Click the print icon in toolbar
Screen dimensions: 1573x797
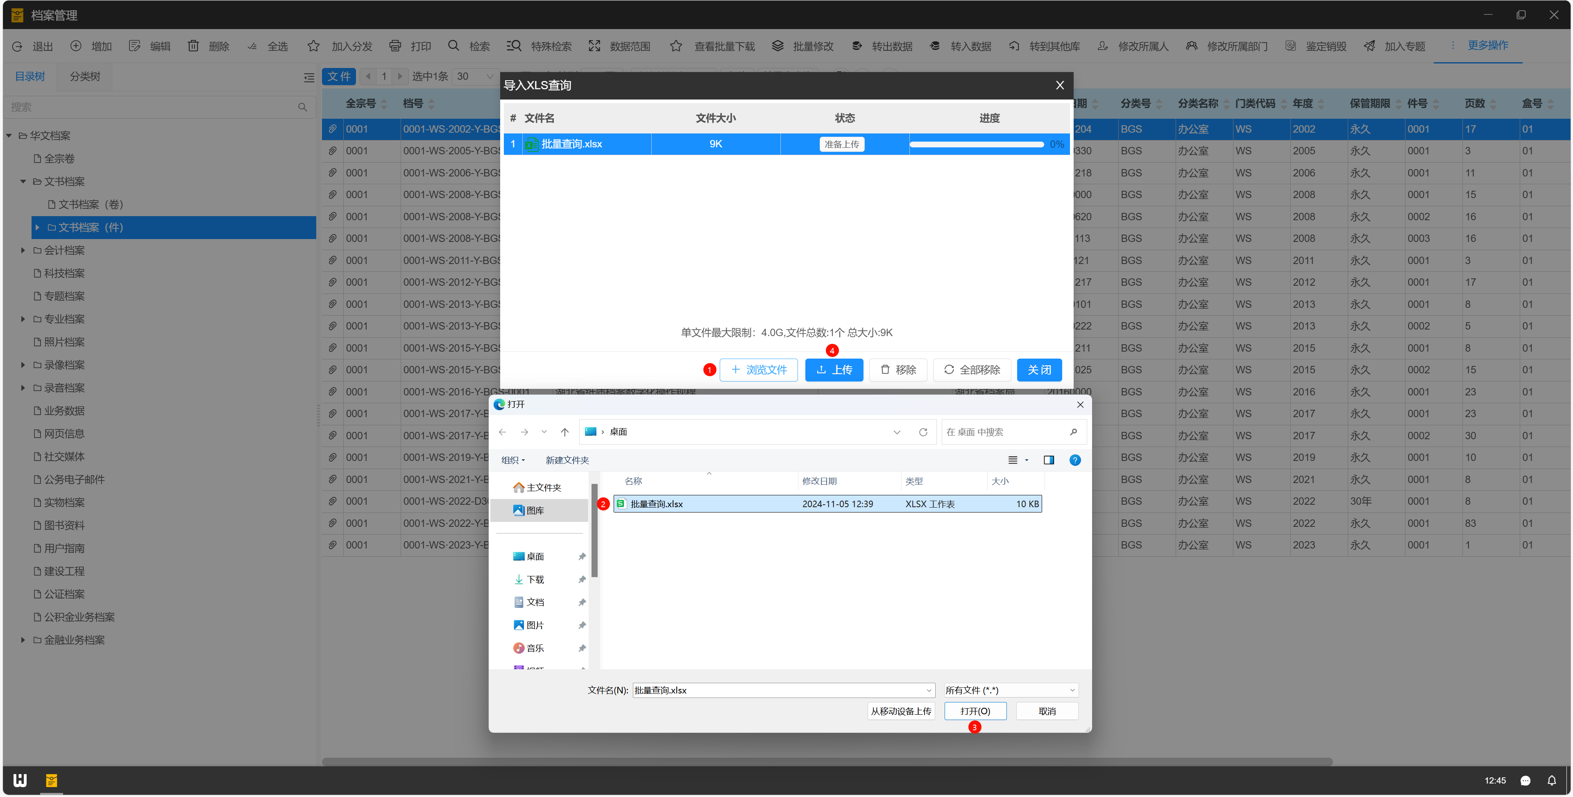[395, 46]
